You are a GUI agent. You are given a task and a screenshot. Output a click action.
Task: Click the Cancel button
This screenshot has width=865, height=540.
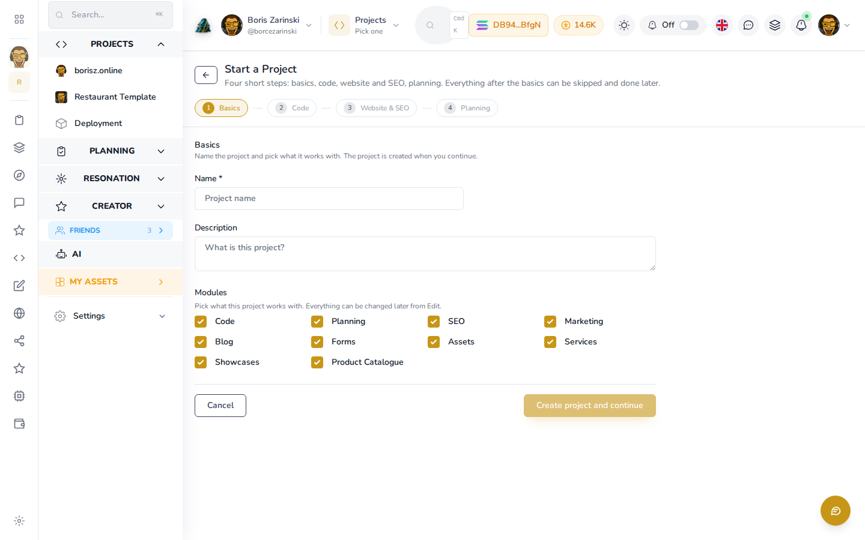pos(220,406)
